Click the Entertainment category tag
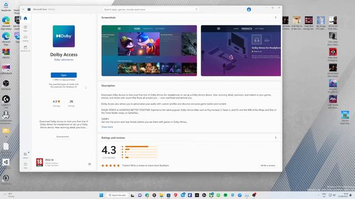Viewport: 355px width, 199px height. (x=63, y=137)
